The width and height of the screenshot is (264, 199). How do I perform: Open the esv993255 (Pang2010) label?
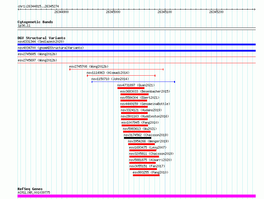(x=150, y=172)
